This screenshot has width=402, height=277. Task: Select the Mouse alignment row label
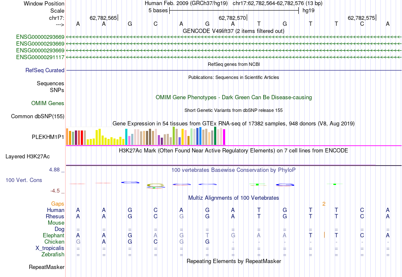(x=56, y=223)
